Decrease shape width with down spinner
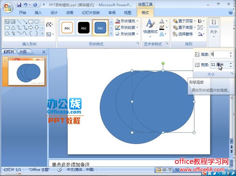Viewport: 236px width, 176px height. coord(231,66)
